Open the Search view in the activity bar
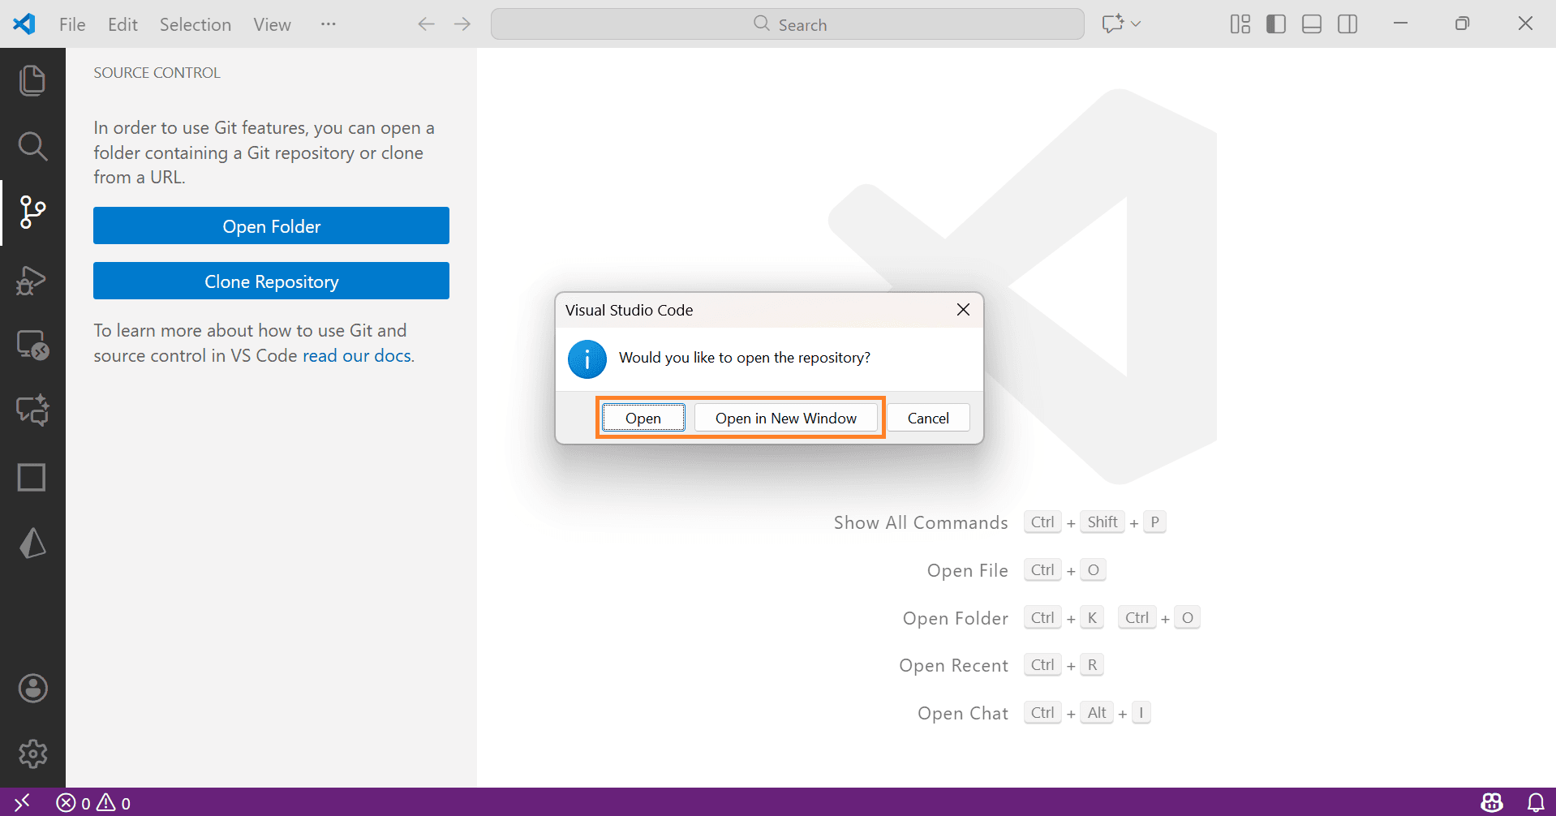This screenshot has height=816, width=1556. coord(32,146)
